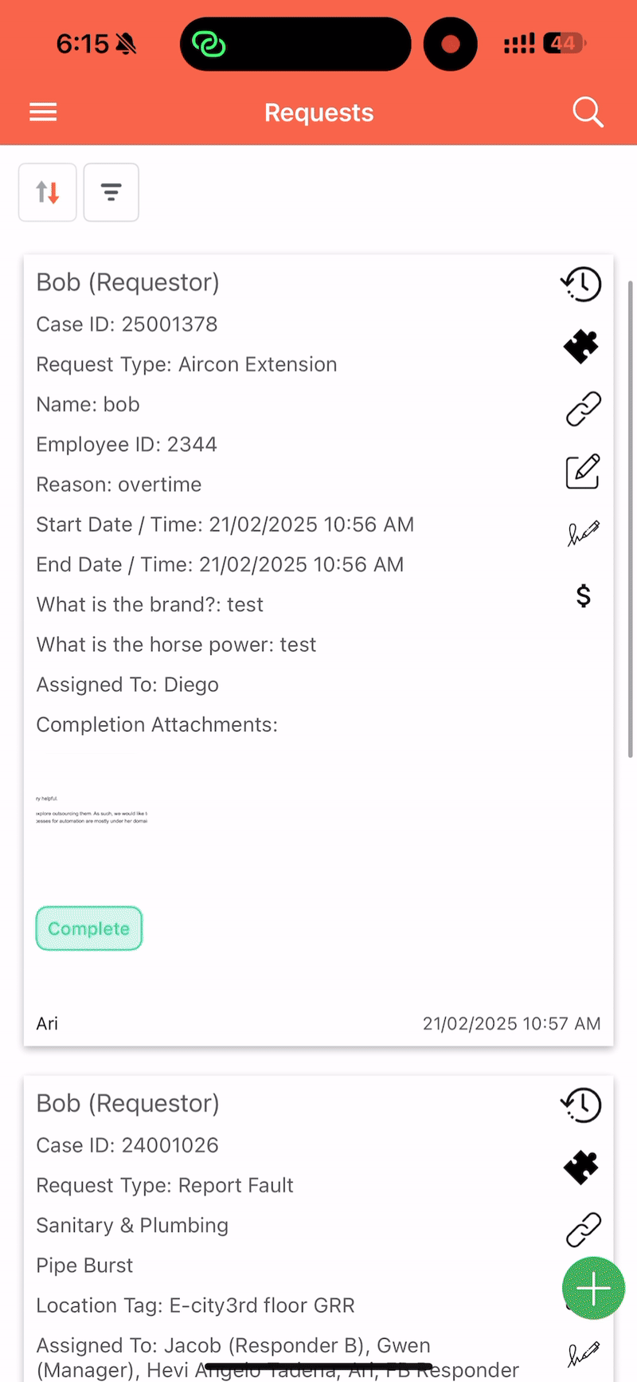Screen dimensions: 637x1382
Task: Open link icon on case 25001378
Action: [583, 409]
